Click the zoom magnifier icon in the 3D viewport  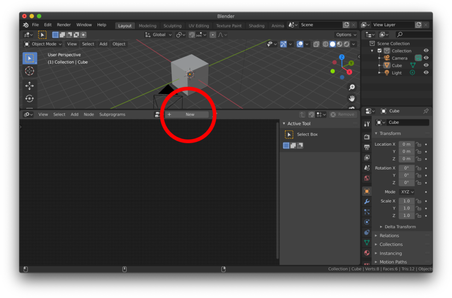pos(352,87)
